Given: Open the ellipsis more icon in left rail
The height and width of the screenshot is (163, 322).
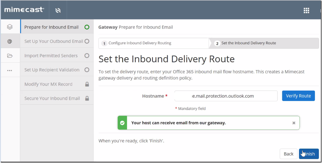Looking at the screenshot, I should (10, 70).
